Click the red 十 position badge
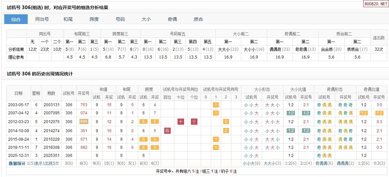Screen dimensions: 389x177 tap(181, 121)
